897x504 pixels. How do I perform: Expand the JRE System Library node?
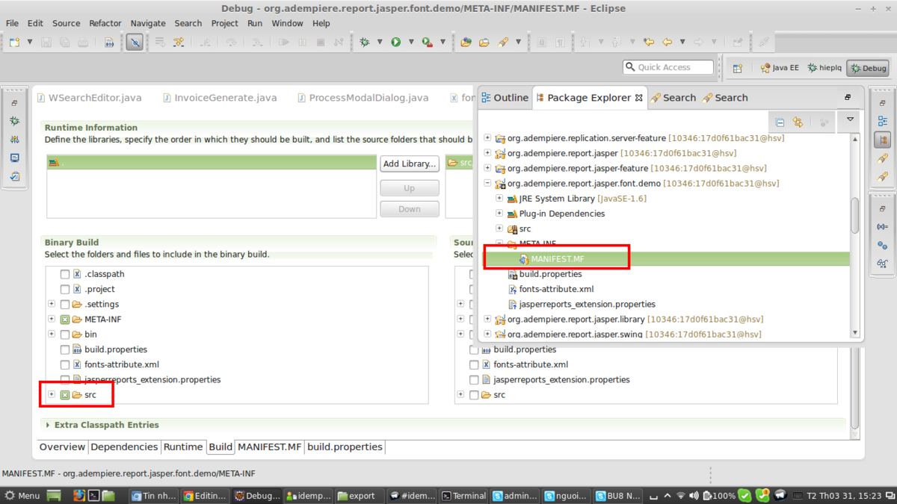tap(499, 199)
